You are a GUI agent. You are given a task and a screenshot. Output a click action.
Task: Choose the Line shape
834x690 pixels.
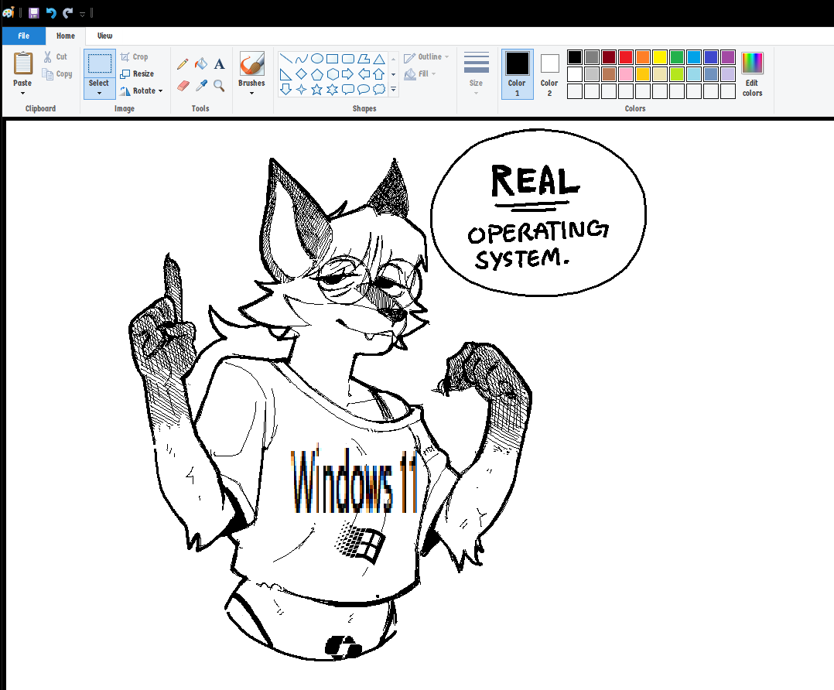[x=285, y=59]
